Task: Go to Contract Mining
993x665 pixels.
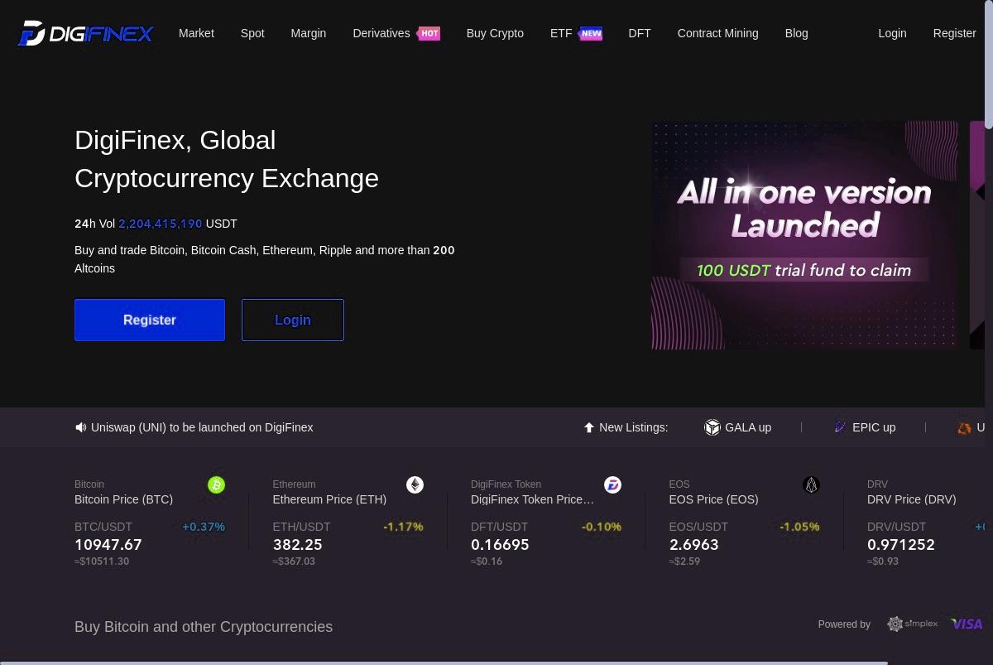Action: pos(717,33)
